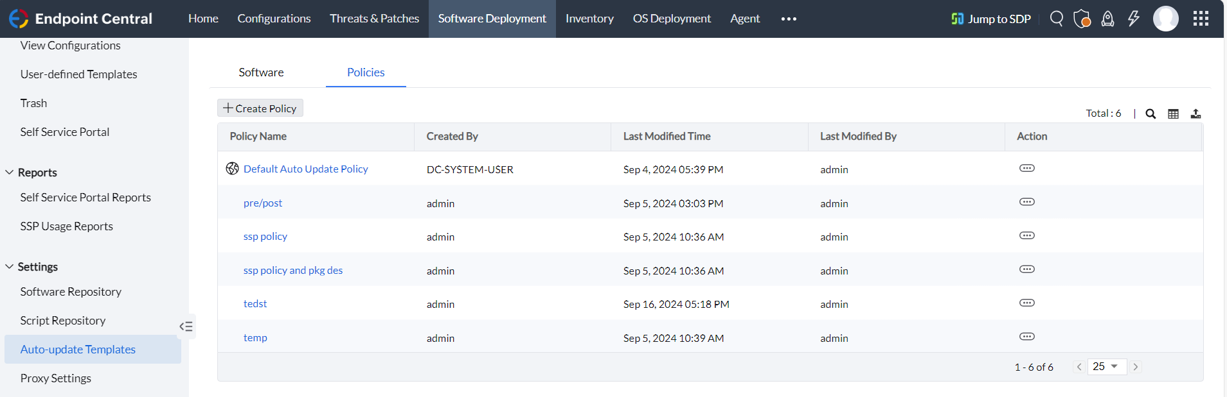
Task: Collapse the Reports section
Action: (x=10, y=173)
